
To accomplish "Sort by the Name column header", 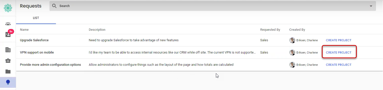I will 24,30.
